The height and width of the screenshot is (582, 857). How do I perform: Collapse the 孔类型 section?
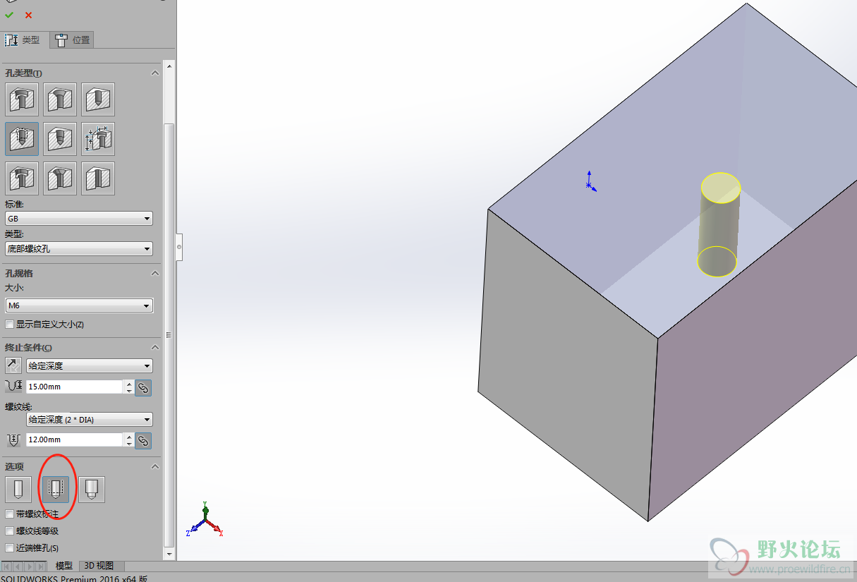pyautogui.click(x=155, y=73)
